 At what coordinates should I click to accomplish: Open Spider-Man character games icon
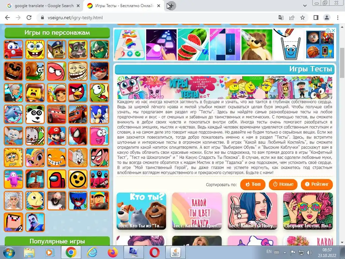click(78, 136)
